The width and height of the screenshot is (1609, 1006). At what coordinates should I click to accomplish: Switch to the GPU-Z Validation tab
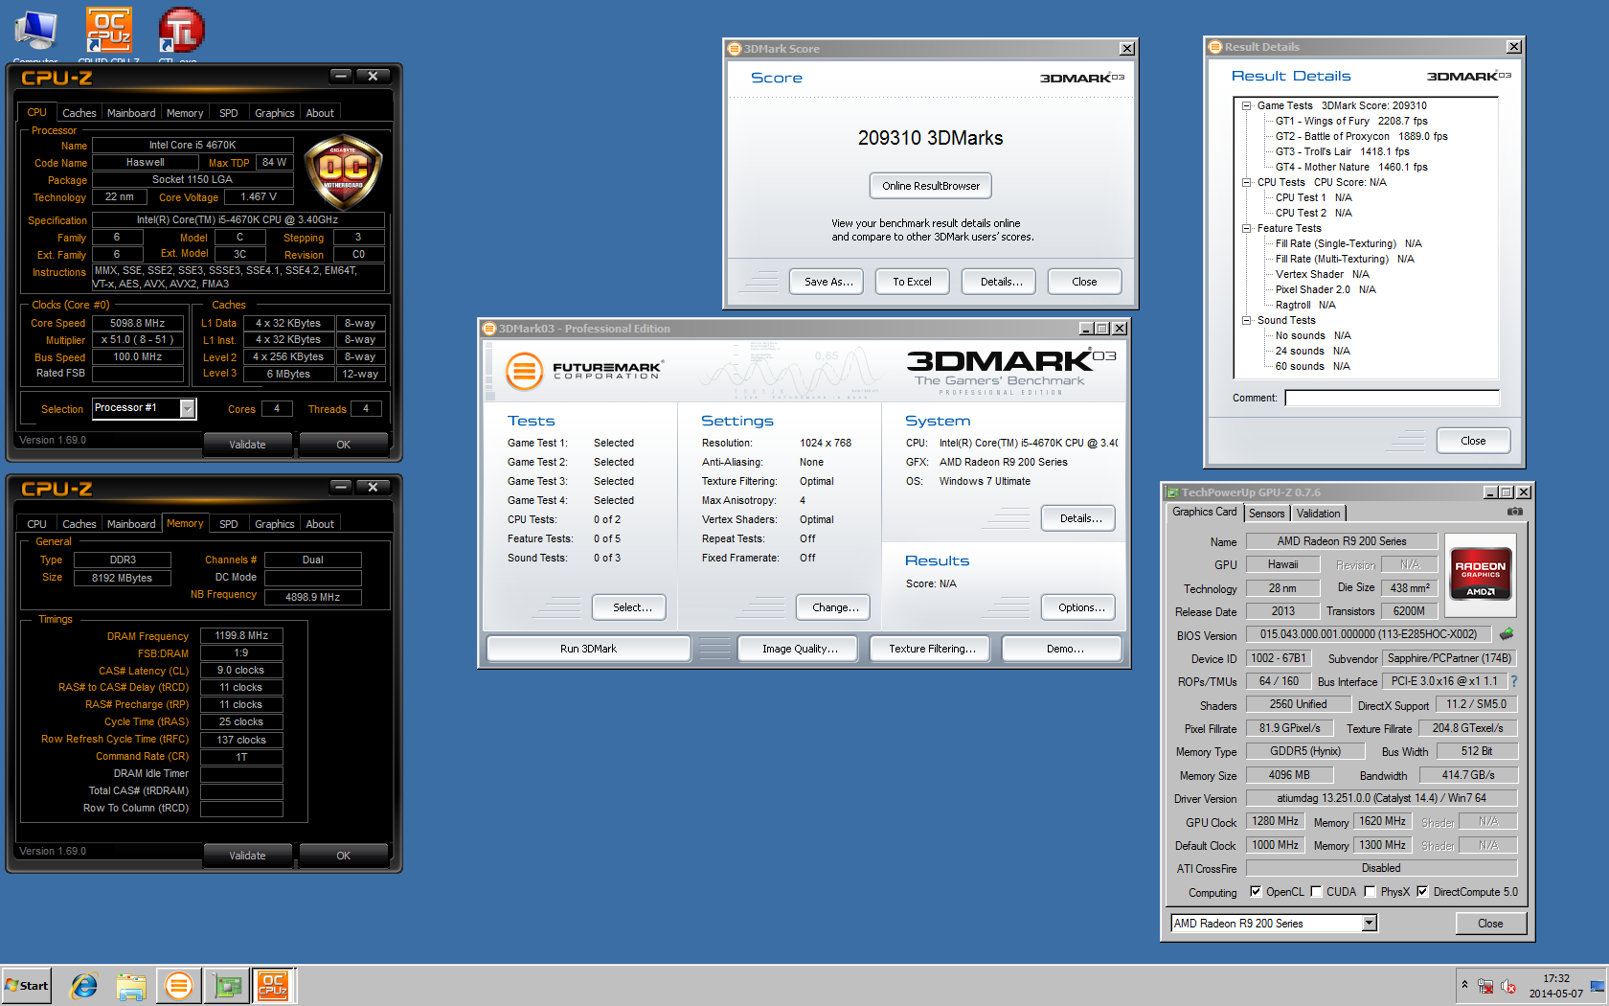(1319, 514)
